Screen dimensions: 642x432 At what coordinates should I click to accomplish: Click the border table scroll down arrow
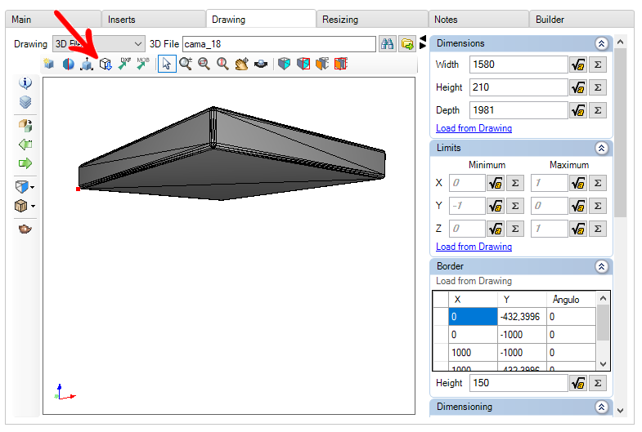tap(603, 363)
